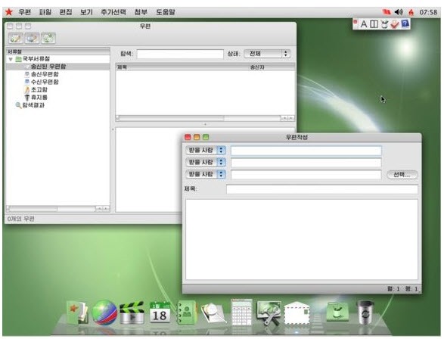The image size is (444, 339).
Task: Click the folder icon beside 국부서류철
Action: [18, 59]
